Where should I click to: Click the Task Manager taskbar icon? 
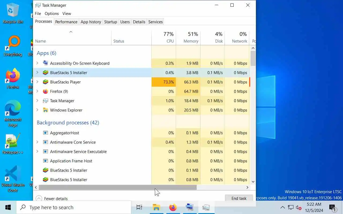(x=206, y=207)
